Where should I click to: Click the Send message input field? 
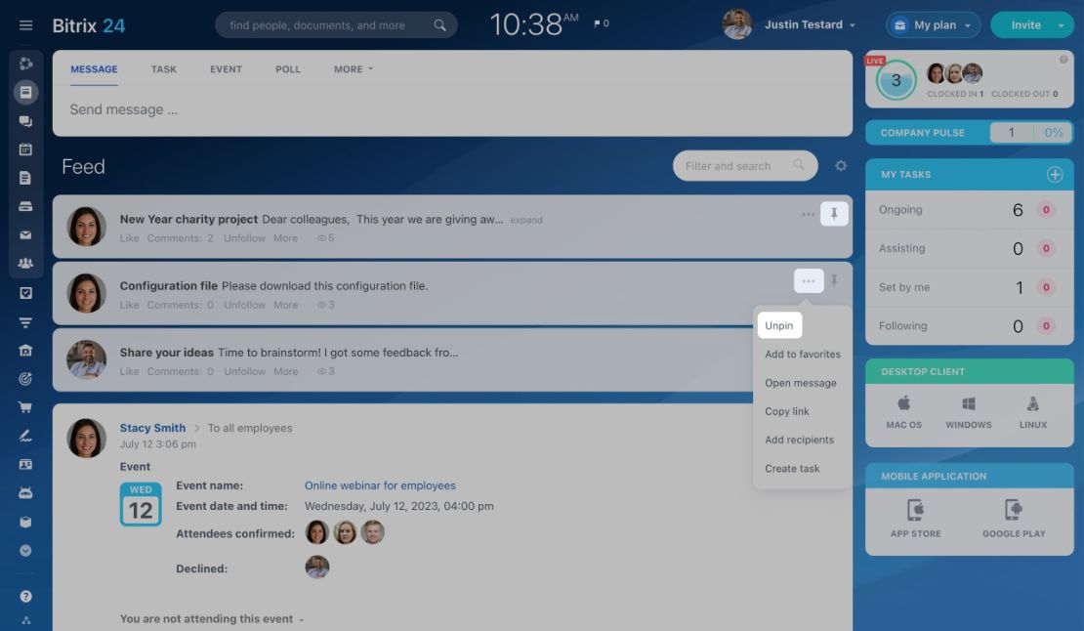[452, 110]
